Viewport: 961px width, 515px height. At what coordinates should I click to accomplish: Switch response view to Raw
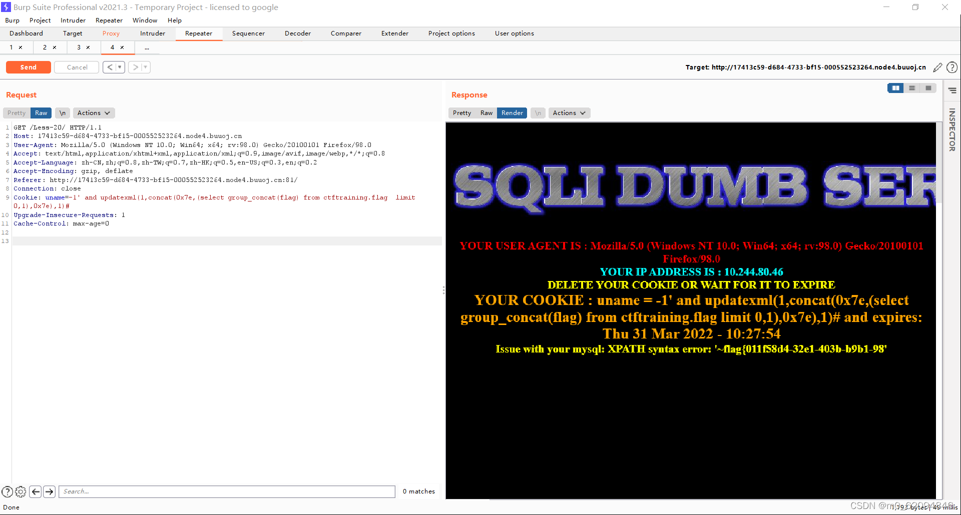pos(487,113)
